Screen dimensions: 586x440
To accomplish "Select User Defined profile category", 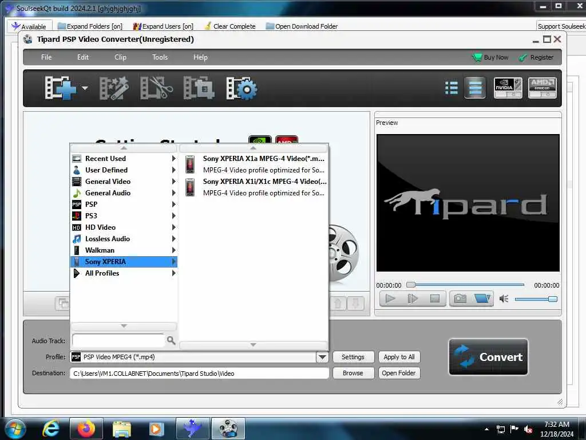I will [124, 170].
